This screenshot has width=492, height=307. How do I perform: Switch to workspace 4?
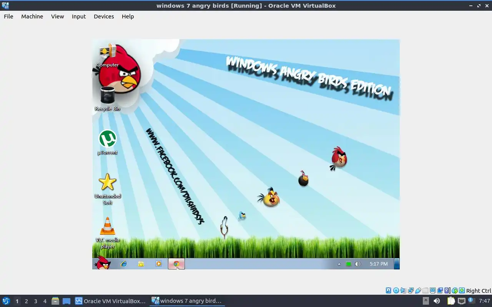pyautogui.click(x=45, y=301)
